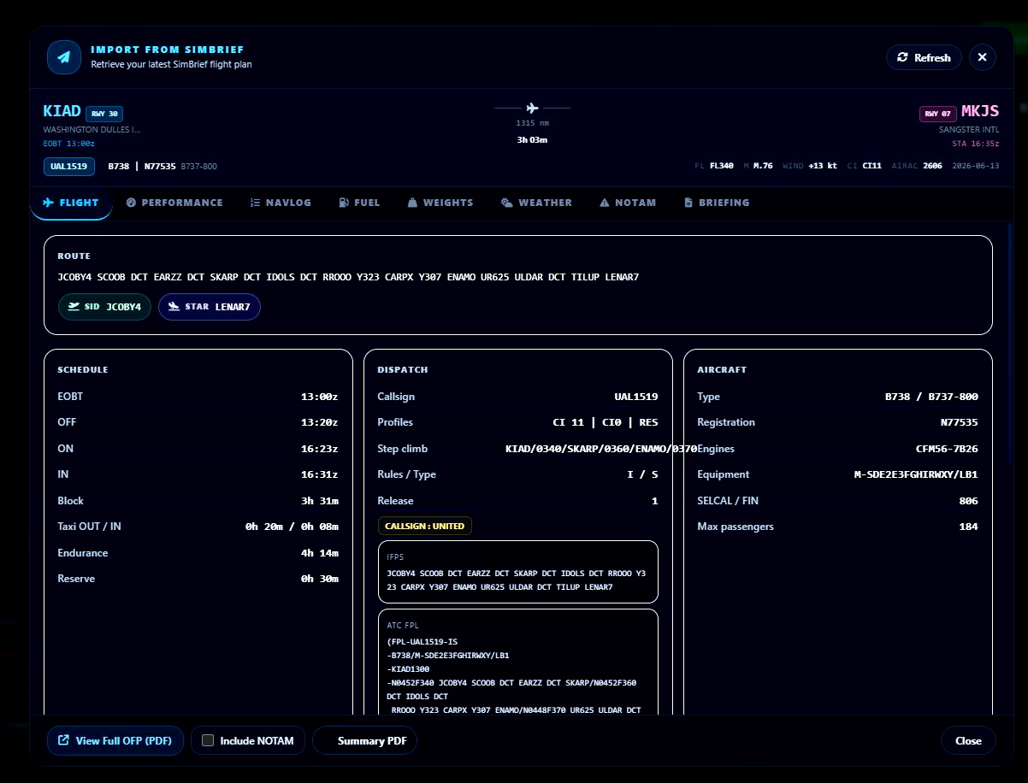Image resolution: width=1028 pixels, height=783 pixels.
Task: Click the RWY 07 badge next to MKJS
Action: tap(937, 114)
